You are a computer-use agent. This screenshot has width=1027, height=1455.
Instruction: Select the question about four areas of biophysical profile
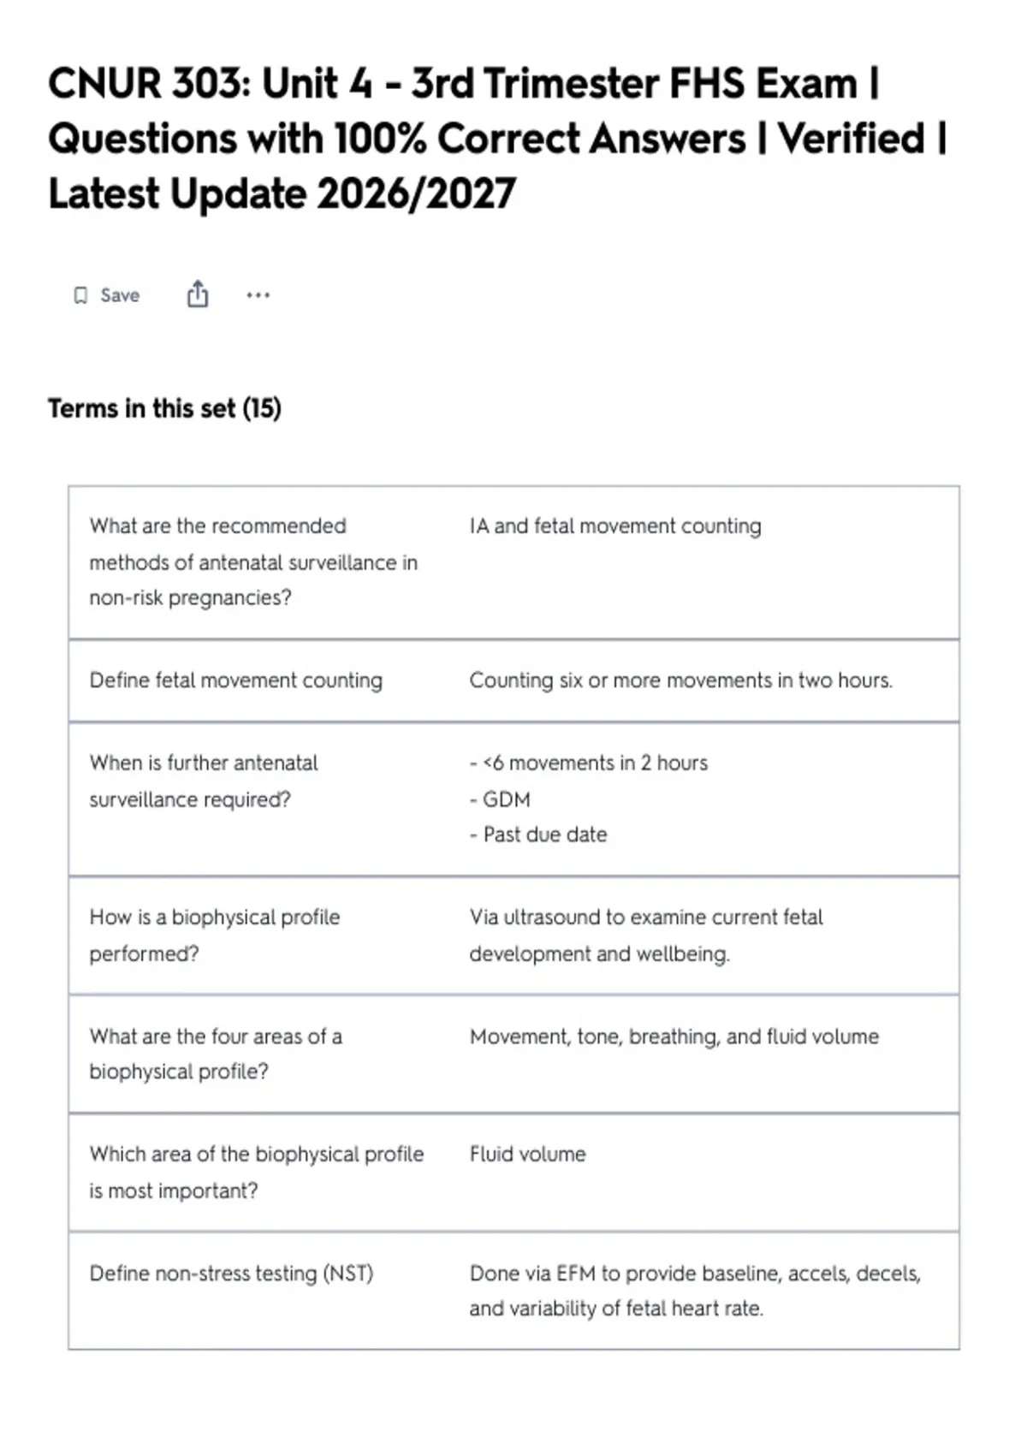(216, 1054)
